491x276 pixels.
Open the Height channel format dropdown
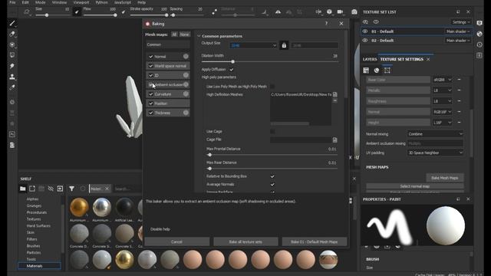[x=442, y=123]
